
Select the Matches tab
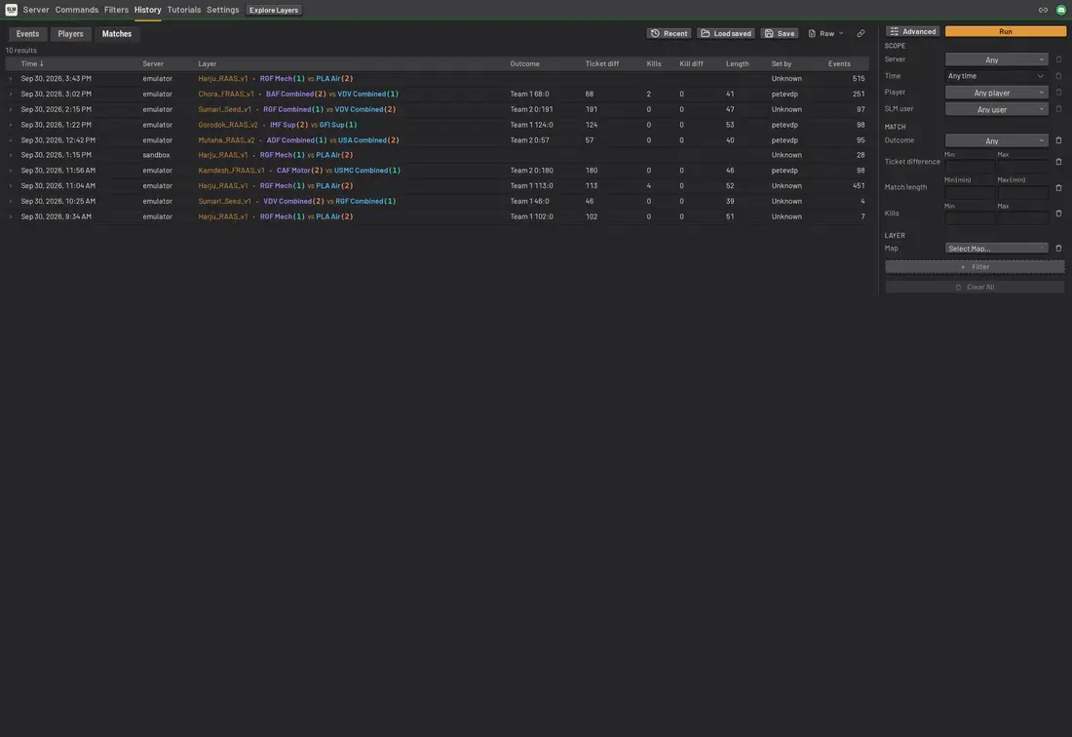click(x=117, y=33)
